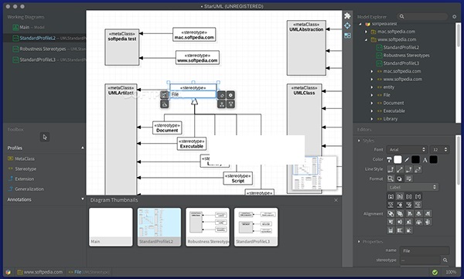The height and width of the screenshot is (279, 464).
Task: Expand the Executable tree node arrow
Action: tap(372, 111)
